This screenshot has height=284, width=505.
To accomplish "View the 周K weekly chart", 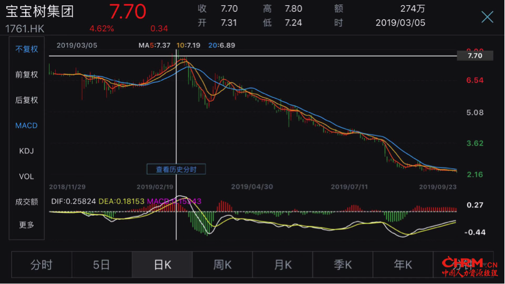I will pos(222,265).
